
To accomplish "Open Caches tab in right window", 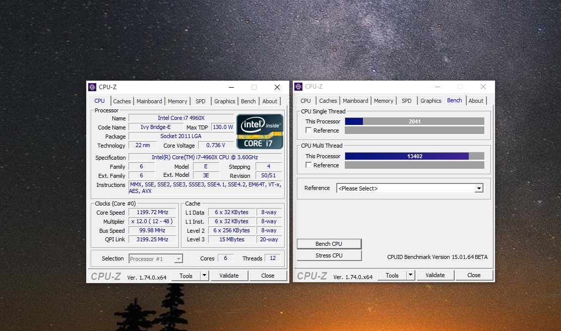I will click(328, 101).
